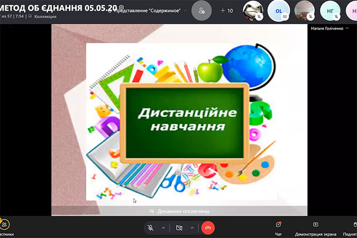Click the add participants round button
The image size is (357, 238).
[201, 10]
